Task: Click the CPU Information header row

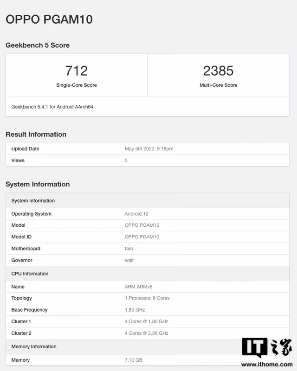Action: click(148, 274)
